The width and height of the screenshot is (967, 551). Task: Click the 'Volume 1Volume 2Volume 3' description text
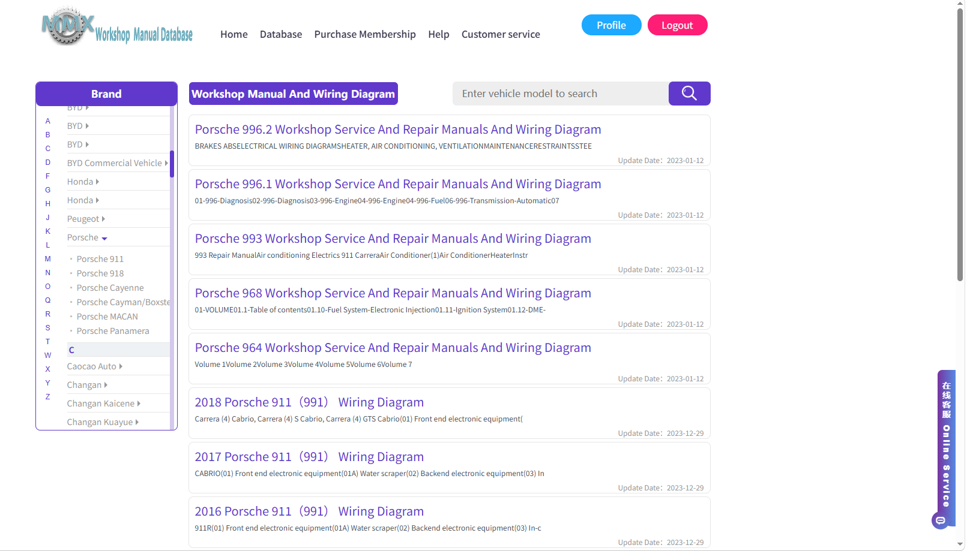tap(303, 365)
